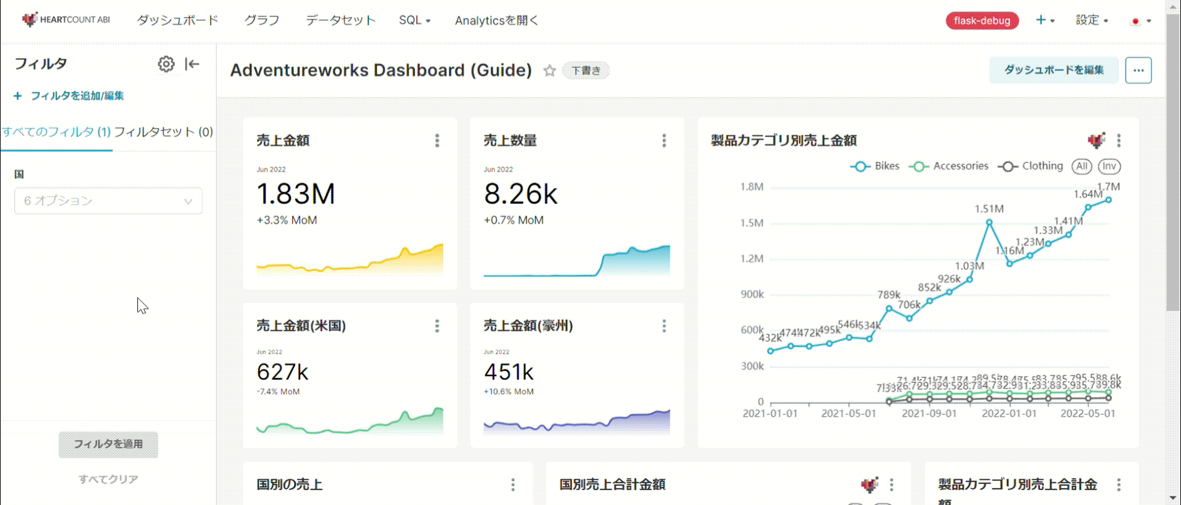Open the 売上数量 card kebab menu
This screenshot has width=1181, height=505.
click(x=664, y=141)
